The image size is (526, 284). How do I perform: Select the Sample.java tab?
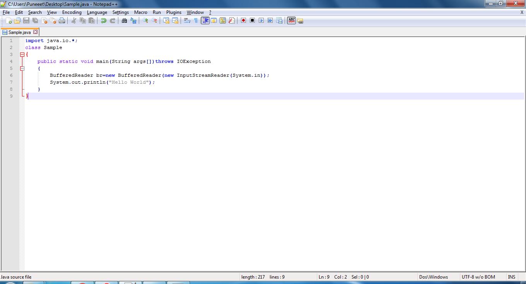coord(19,32)
